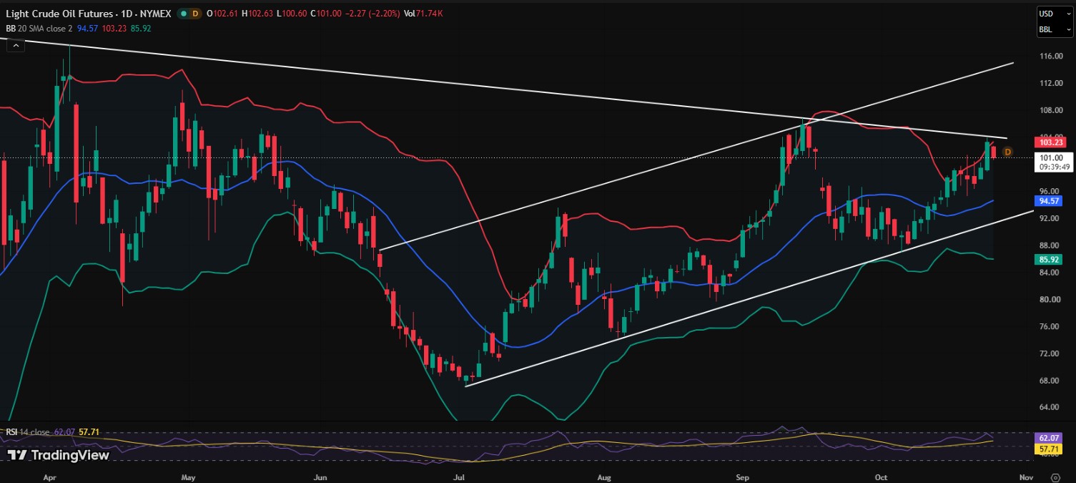
Task: Click the Apr label on the time axis
Action: [49, 477]
